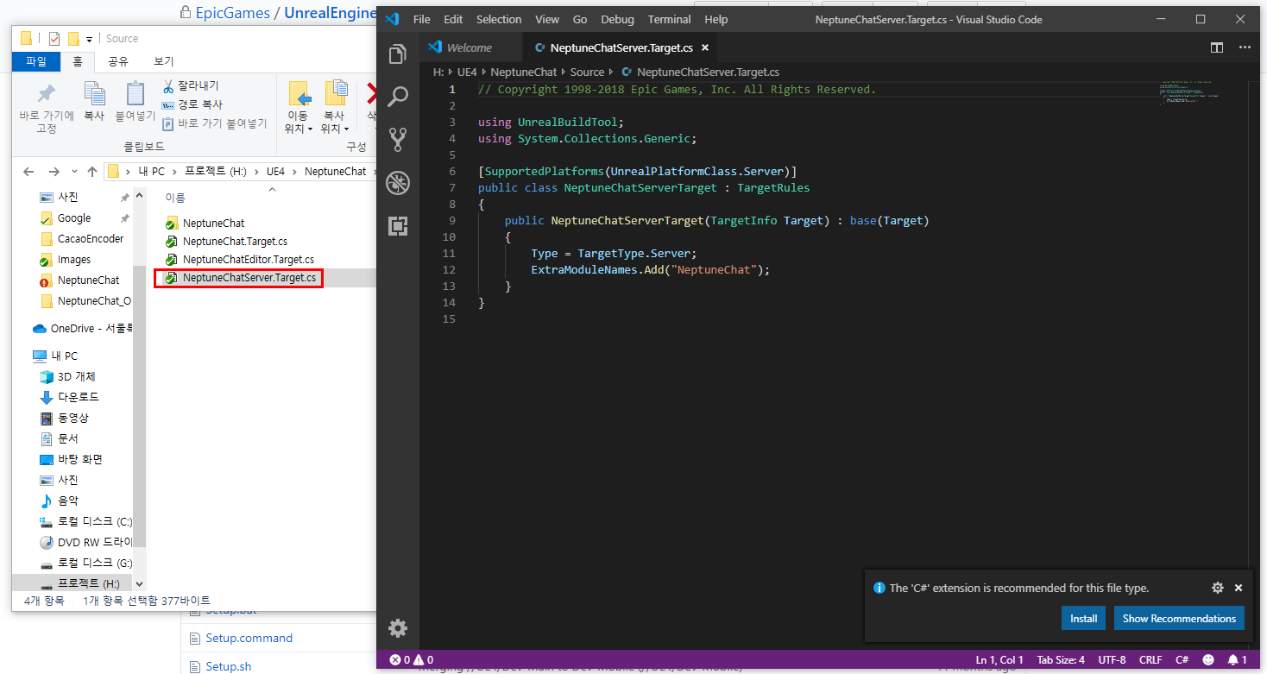Open the Debug menu in VS Code
The image size is (1267, 674).
[617, 19]
